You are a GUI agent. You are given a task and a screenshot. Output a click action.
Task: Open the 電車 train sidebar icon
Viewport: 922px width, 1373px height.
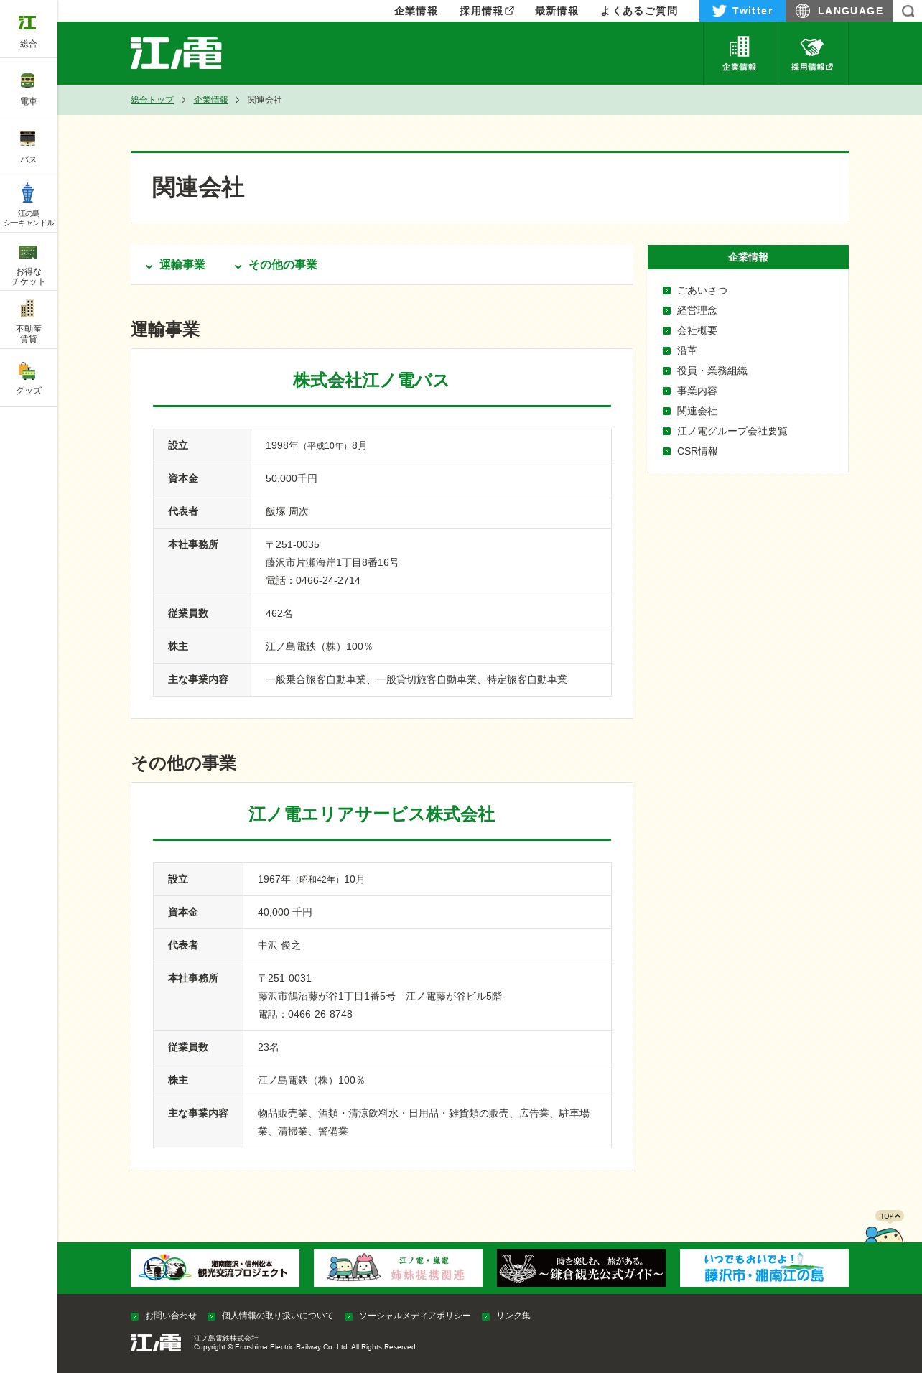point(29,88)
